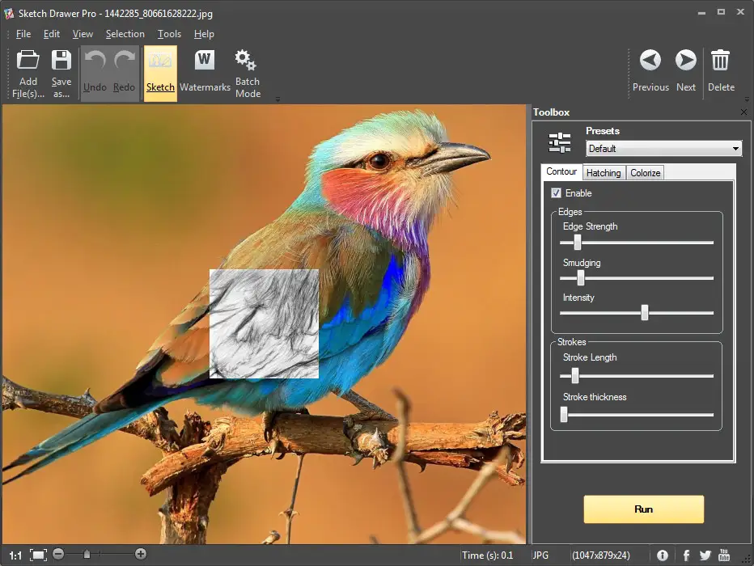Click the JPG format label in status bar
Image resolution: width=754 pixels, height=566 pixels.
coord(540,555)
